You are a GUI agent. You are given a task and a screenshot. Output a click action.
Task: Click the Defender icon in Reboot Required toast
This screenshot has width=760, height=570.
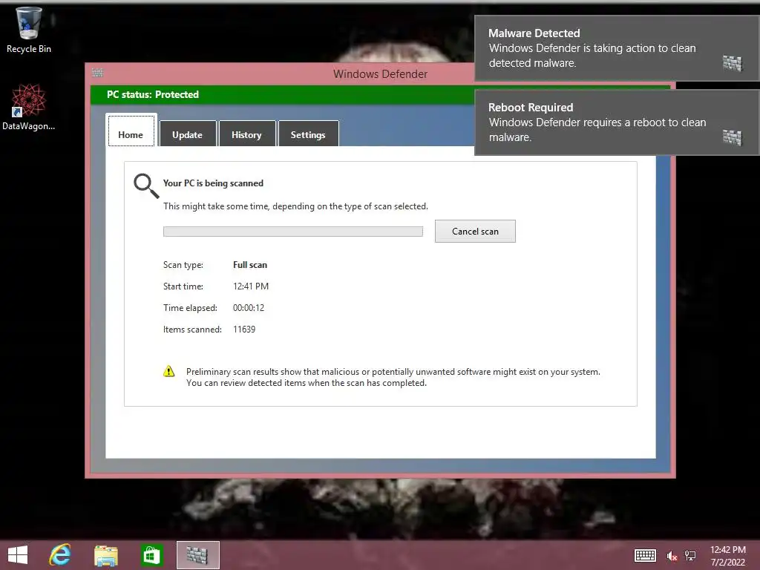(x=732, y=137)
